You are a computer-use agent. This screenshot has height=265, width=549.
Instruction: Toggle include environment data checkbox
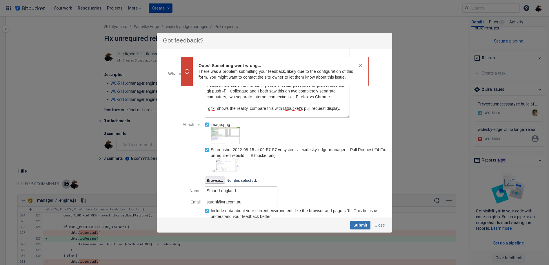point(207,211)
